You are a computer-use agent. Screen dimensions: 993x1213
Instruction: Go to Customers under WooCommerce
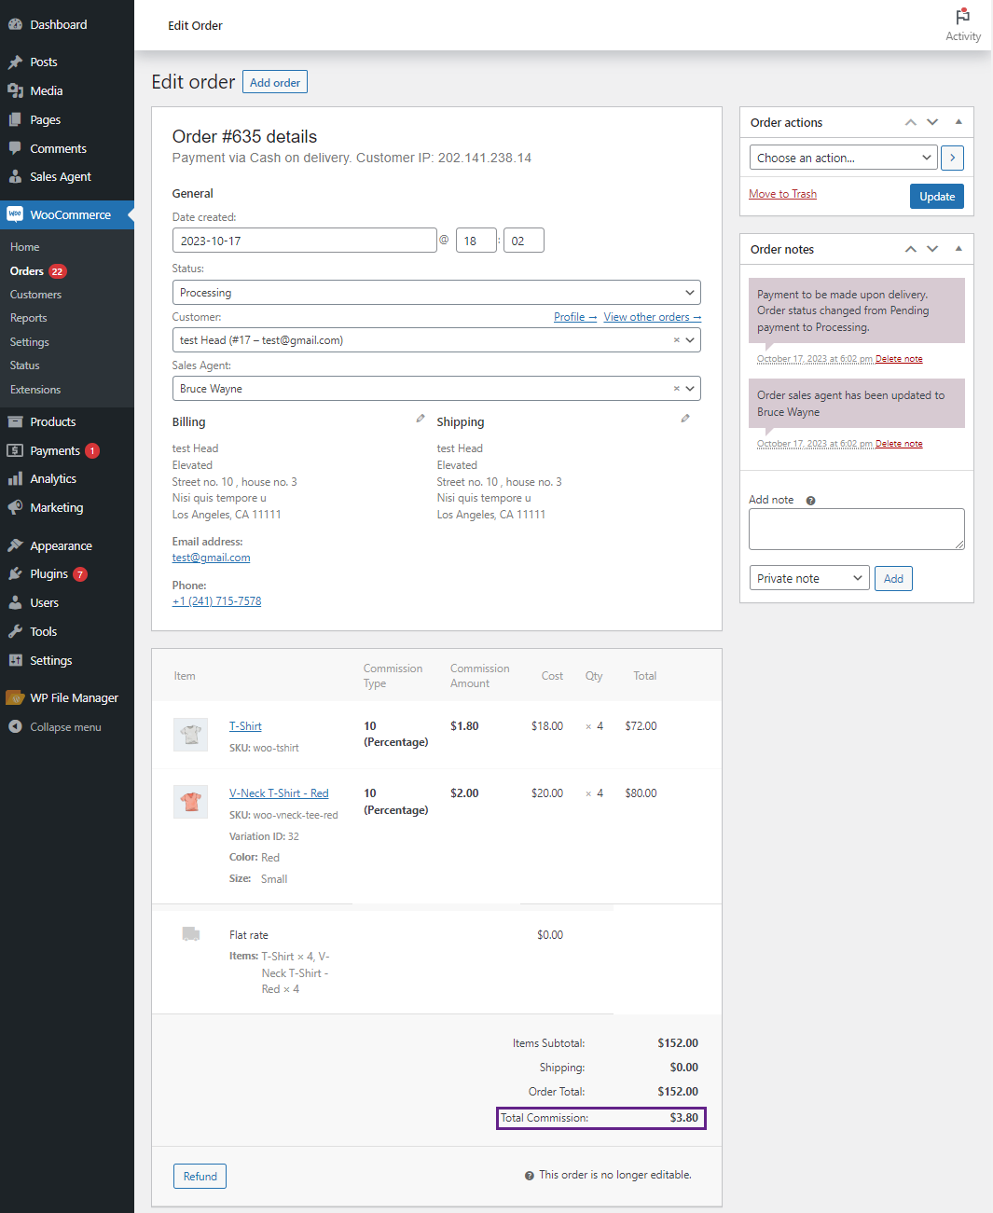click(35, 295)
